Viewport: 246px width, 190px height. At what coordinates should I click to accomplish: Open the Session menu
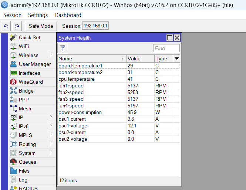[x=13, y=15]
